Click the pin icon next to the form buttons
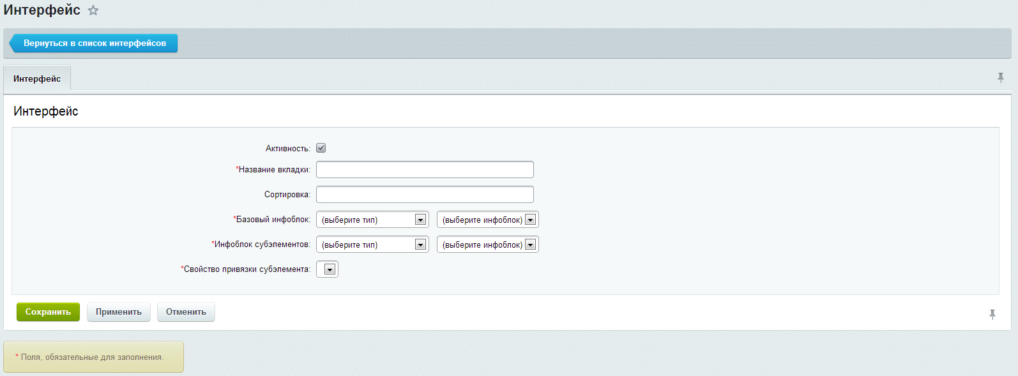 pos(992,314)
